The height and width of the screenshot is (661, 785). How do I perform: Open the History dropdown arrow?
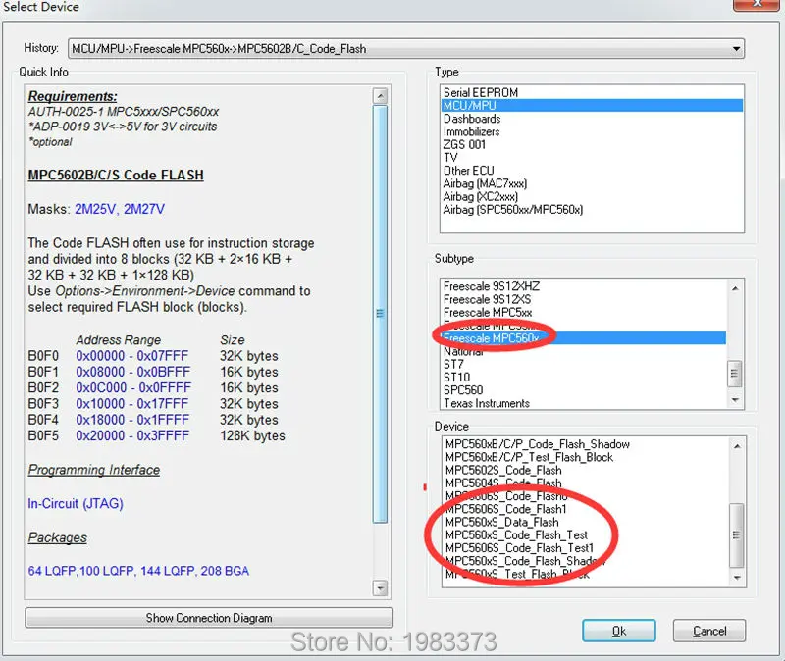[736, 49]
